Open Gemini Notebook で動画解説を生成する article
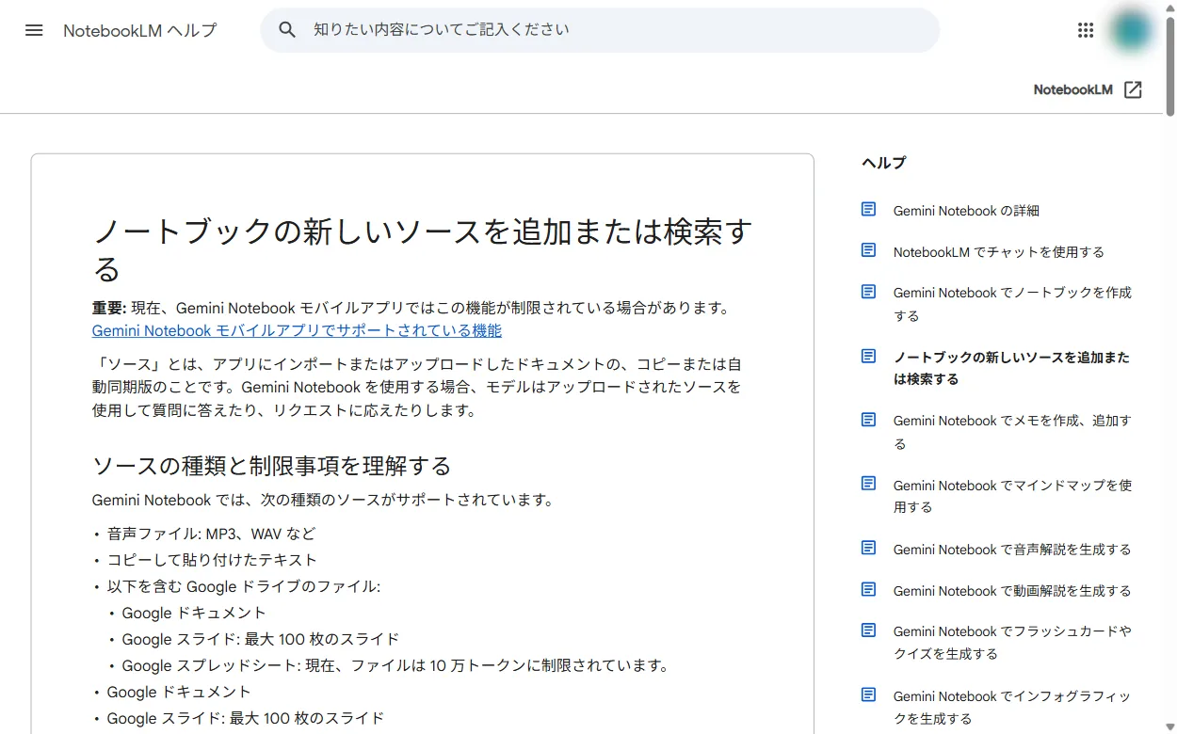This screenshot has width=1177, height=734. 1012,590
